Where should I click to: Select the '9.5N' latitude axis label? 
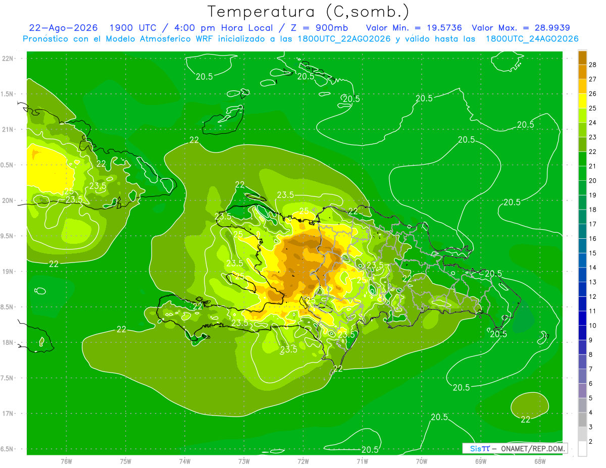[x=8, y=236]
